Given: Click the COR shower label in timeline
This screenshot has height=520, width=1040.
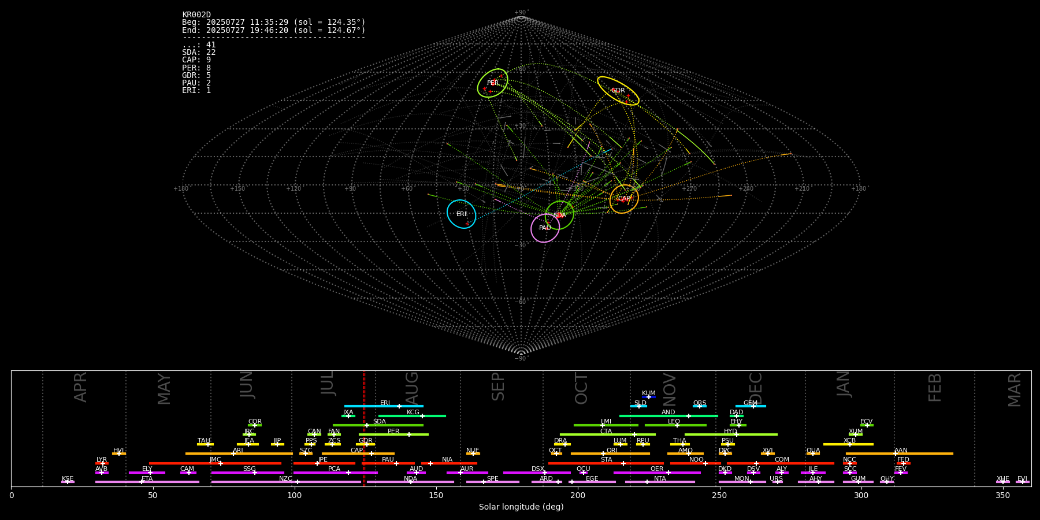Looking at the screenshot, I should (255, 422).
